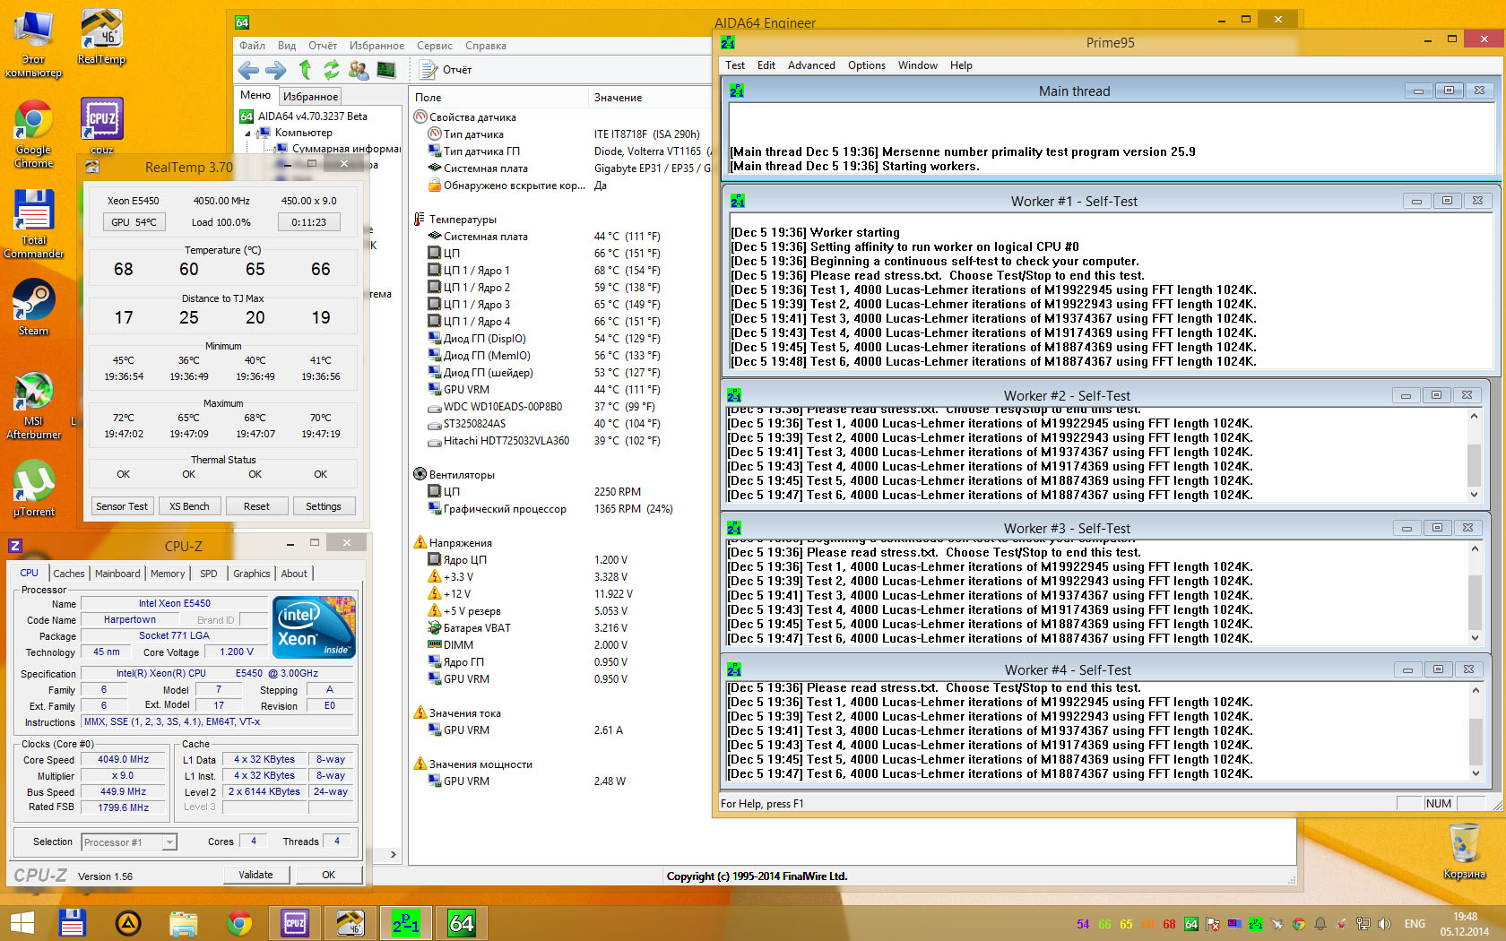Click XS Bench in RealTemp
The width and height of the screenshot is (1506, 941).
click(x=189, y=506)
